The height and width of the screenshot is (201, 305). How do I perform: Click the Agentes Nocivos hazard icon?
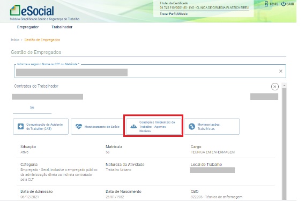pyautogui.click(x=133, y=127)
